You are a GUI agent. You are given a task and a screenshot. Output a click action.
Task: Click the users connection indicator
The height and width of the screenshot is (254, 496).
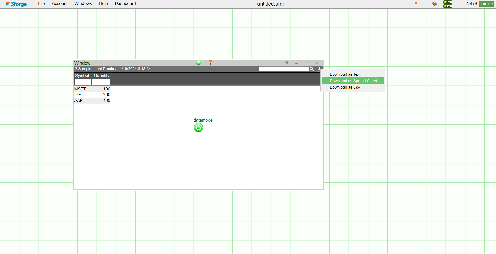coord(448,6)
